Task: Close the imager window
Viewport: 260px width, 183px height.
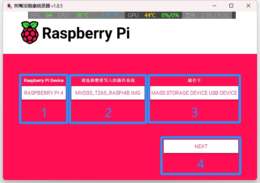Action: pos(248,6)
